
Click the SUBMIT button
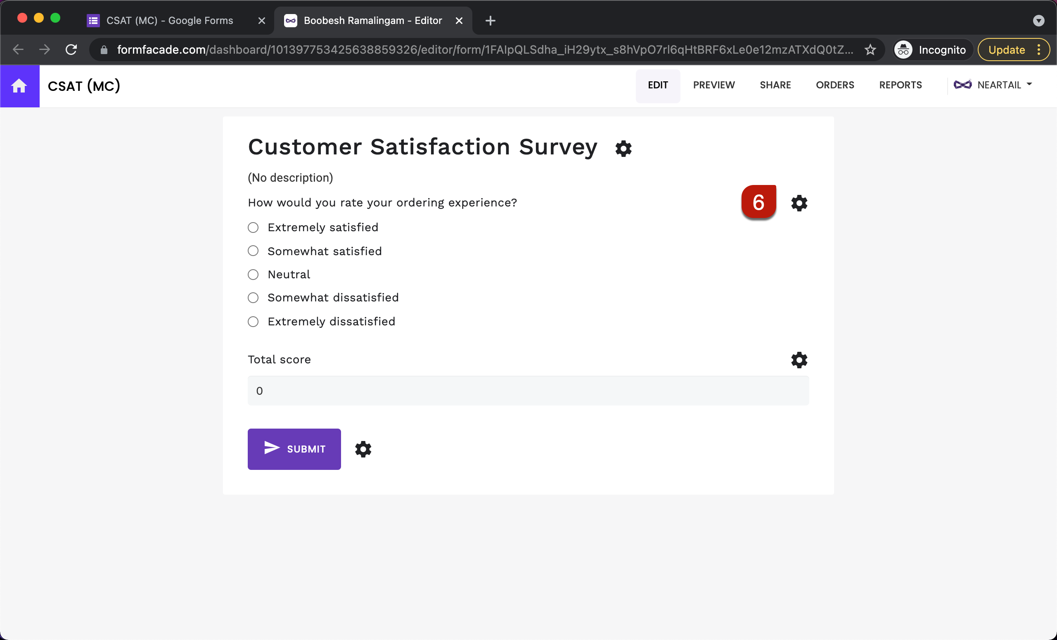294,449
